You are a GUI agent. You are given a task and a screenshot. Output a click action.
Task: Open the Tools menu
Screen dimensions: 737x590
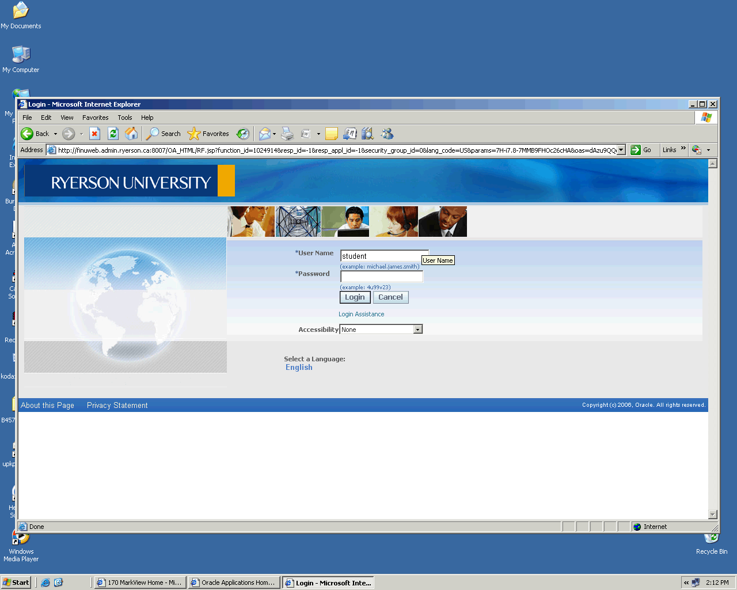(125, 118)
